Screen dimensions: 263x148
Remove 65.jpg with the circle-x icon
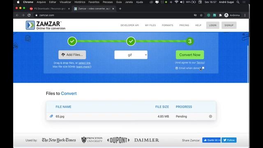click(210, 116)
